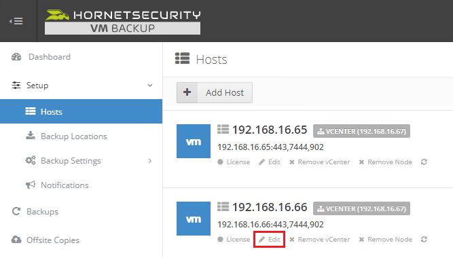Click the vm thumbnail for host 192.168.16.65
453x260 pixels.
click(194, 141)
